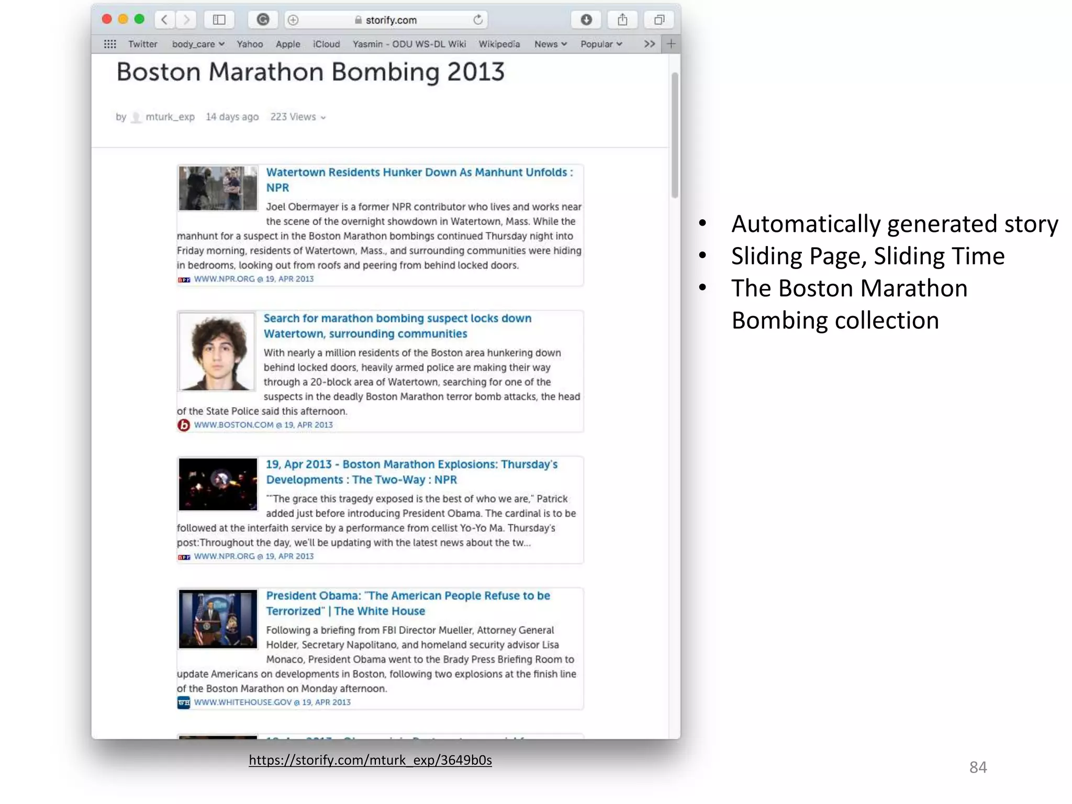
Task: Open President Obama White House article
Action: (x=408, y=603)
